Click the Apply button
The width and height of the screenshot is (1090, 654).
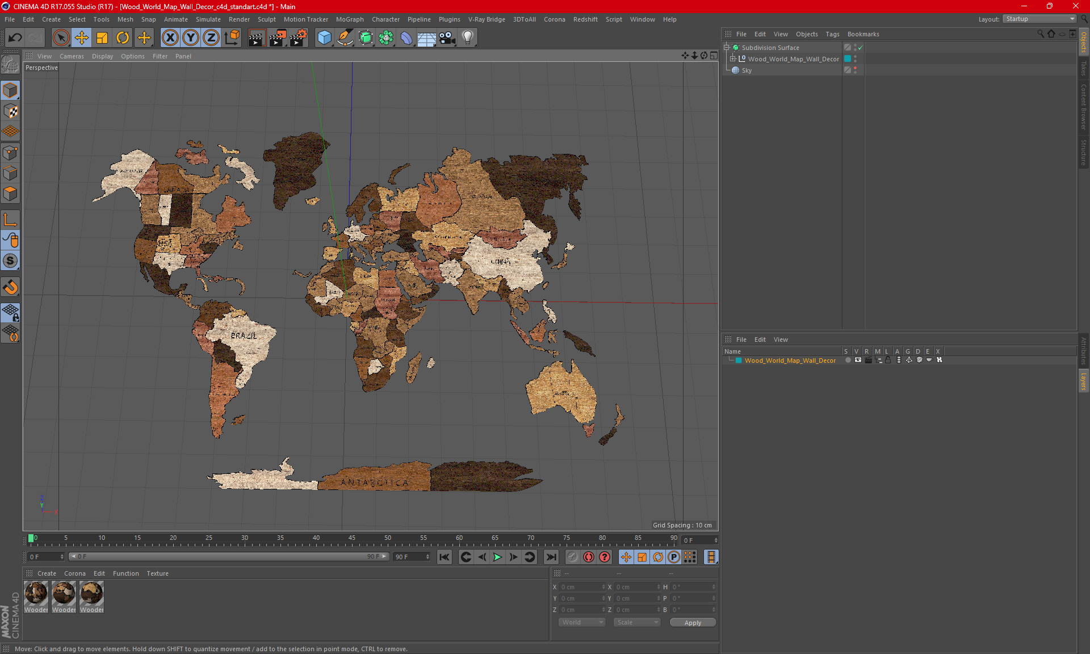click(x=693, y=623)
